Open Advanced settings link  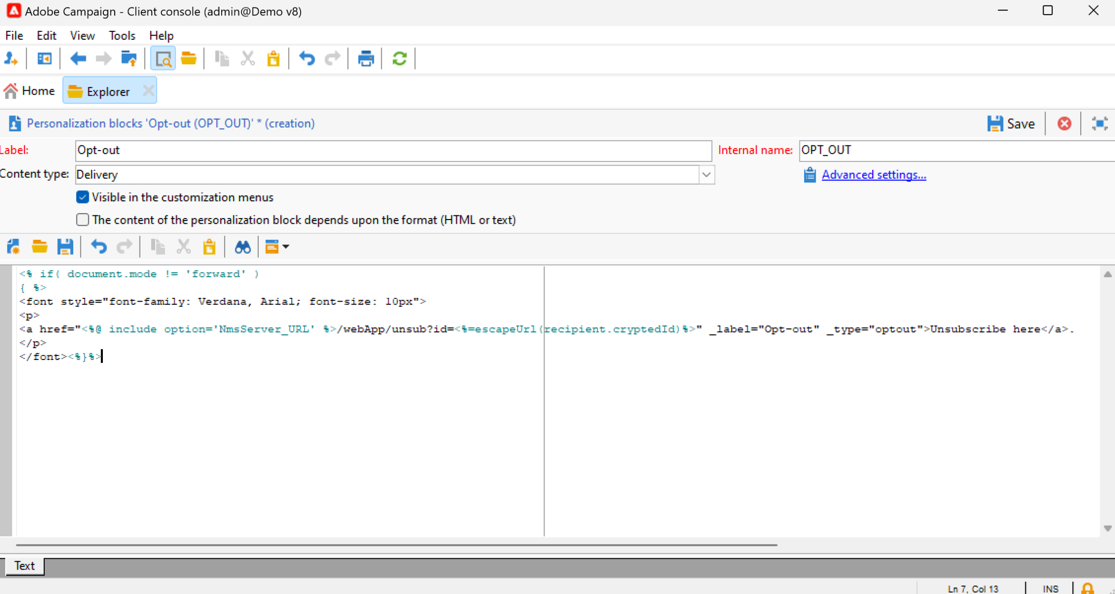[874, 175]
